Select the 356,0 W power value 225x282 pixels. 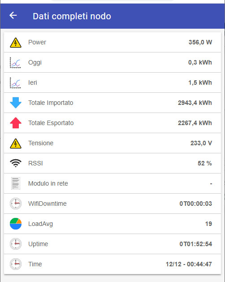point(200,42)
